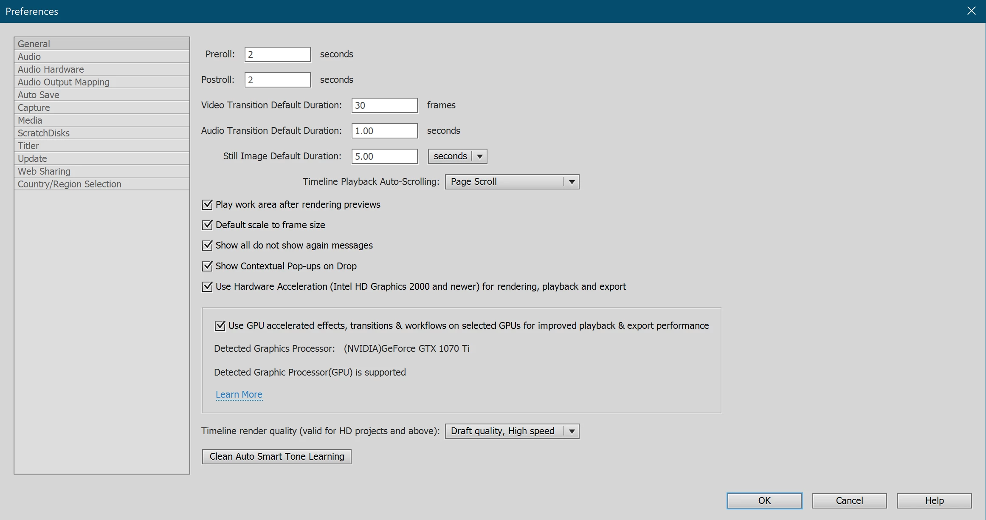
Task: Expand Timeline Playback Auto-Scrolling dropdown
Action: tap(512, 182)
